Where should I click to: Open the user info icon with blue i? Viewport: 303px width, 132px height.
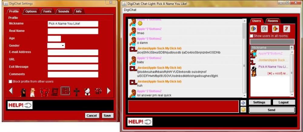pyautogui.click(x=253, y=29)
